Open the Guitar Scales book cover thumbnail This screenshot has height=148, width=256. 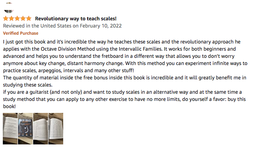[x=25, y=128]
